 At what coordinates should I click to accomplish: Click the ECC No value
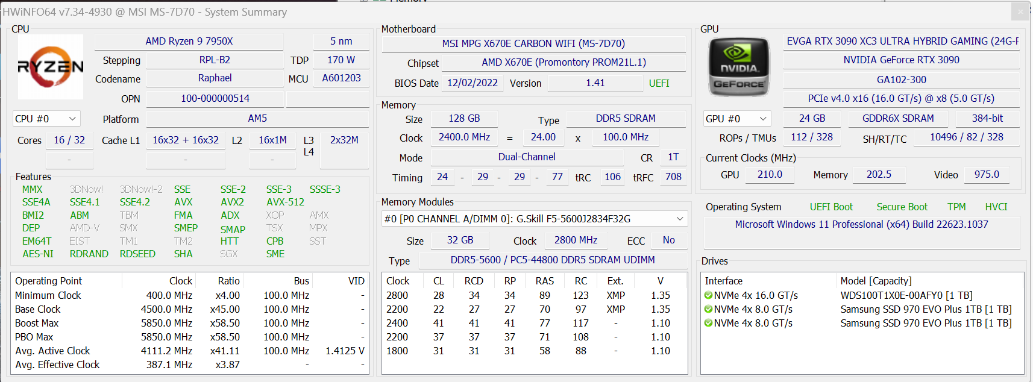(668, 240)
